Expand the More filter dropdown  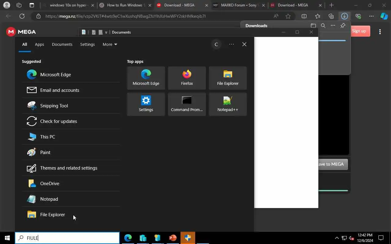110,44
